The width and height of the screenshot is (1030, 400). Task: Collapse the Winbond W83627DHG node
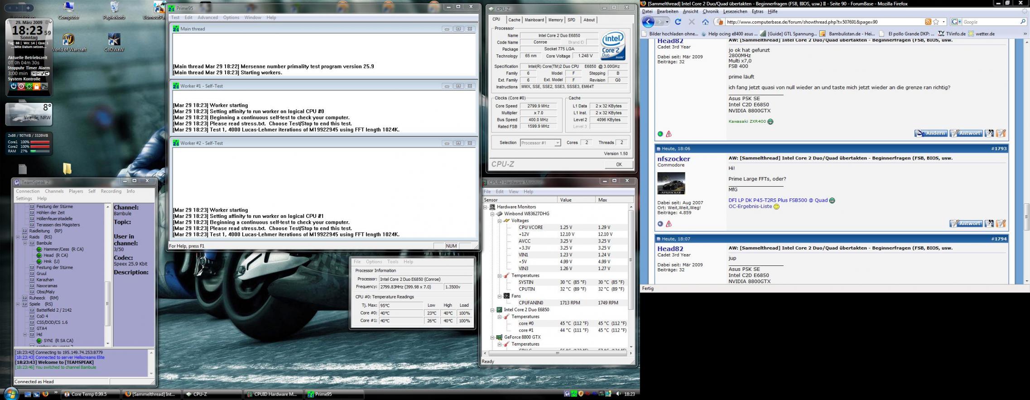(x=492, y=214)
